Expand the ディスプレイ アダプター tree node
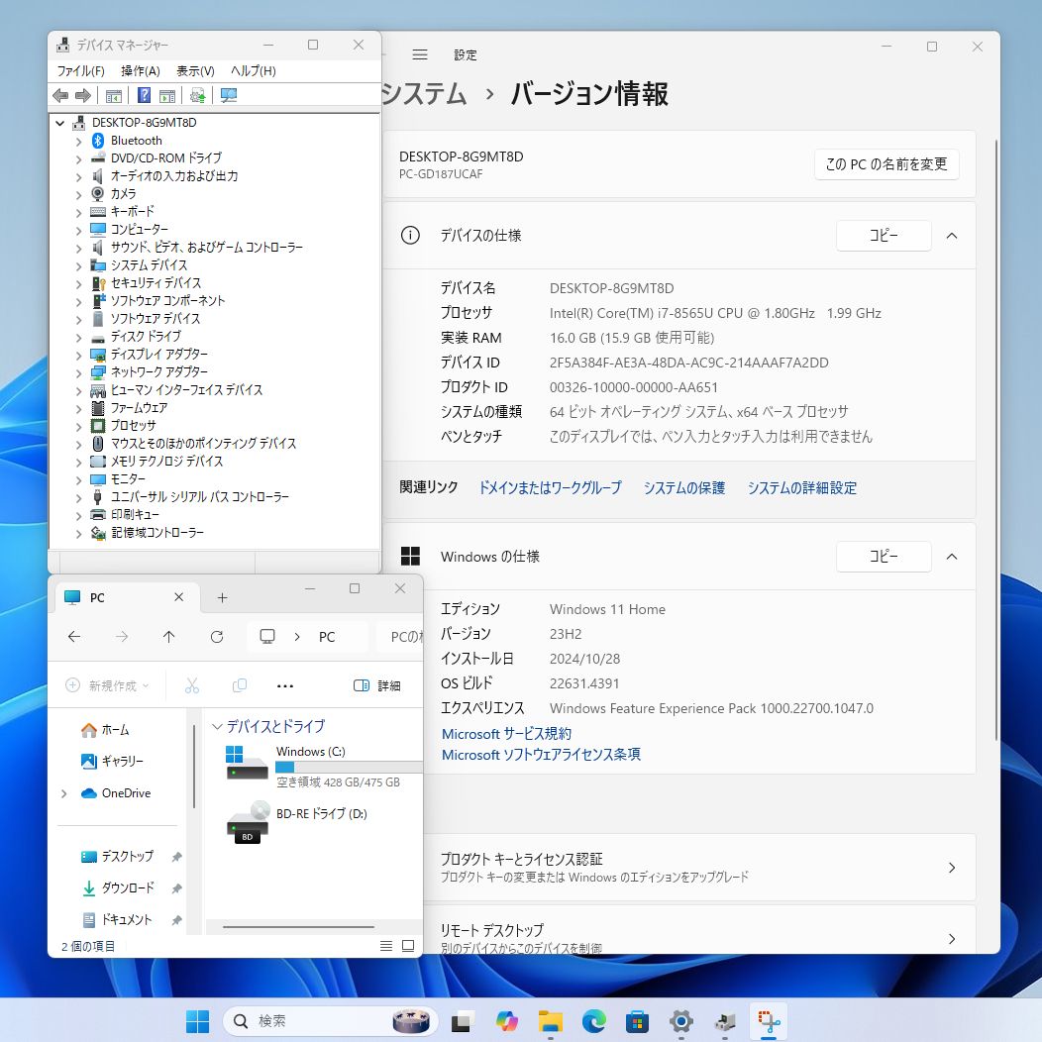The image size is (1042, 1042). [79, 355]
